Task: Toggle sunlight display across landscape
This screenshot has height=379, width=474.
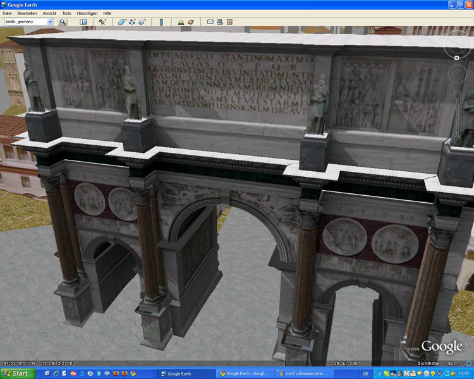Action: pos(181,21)
